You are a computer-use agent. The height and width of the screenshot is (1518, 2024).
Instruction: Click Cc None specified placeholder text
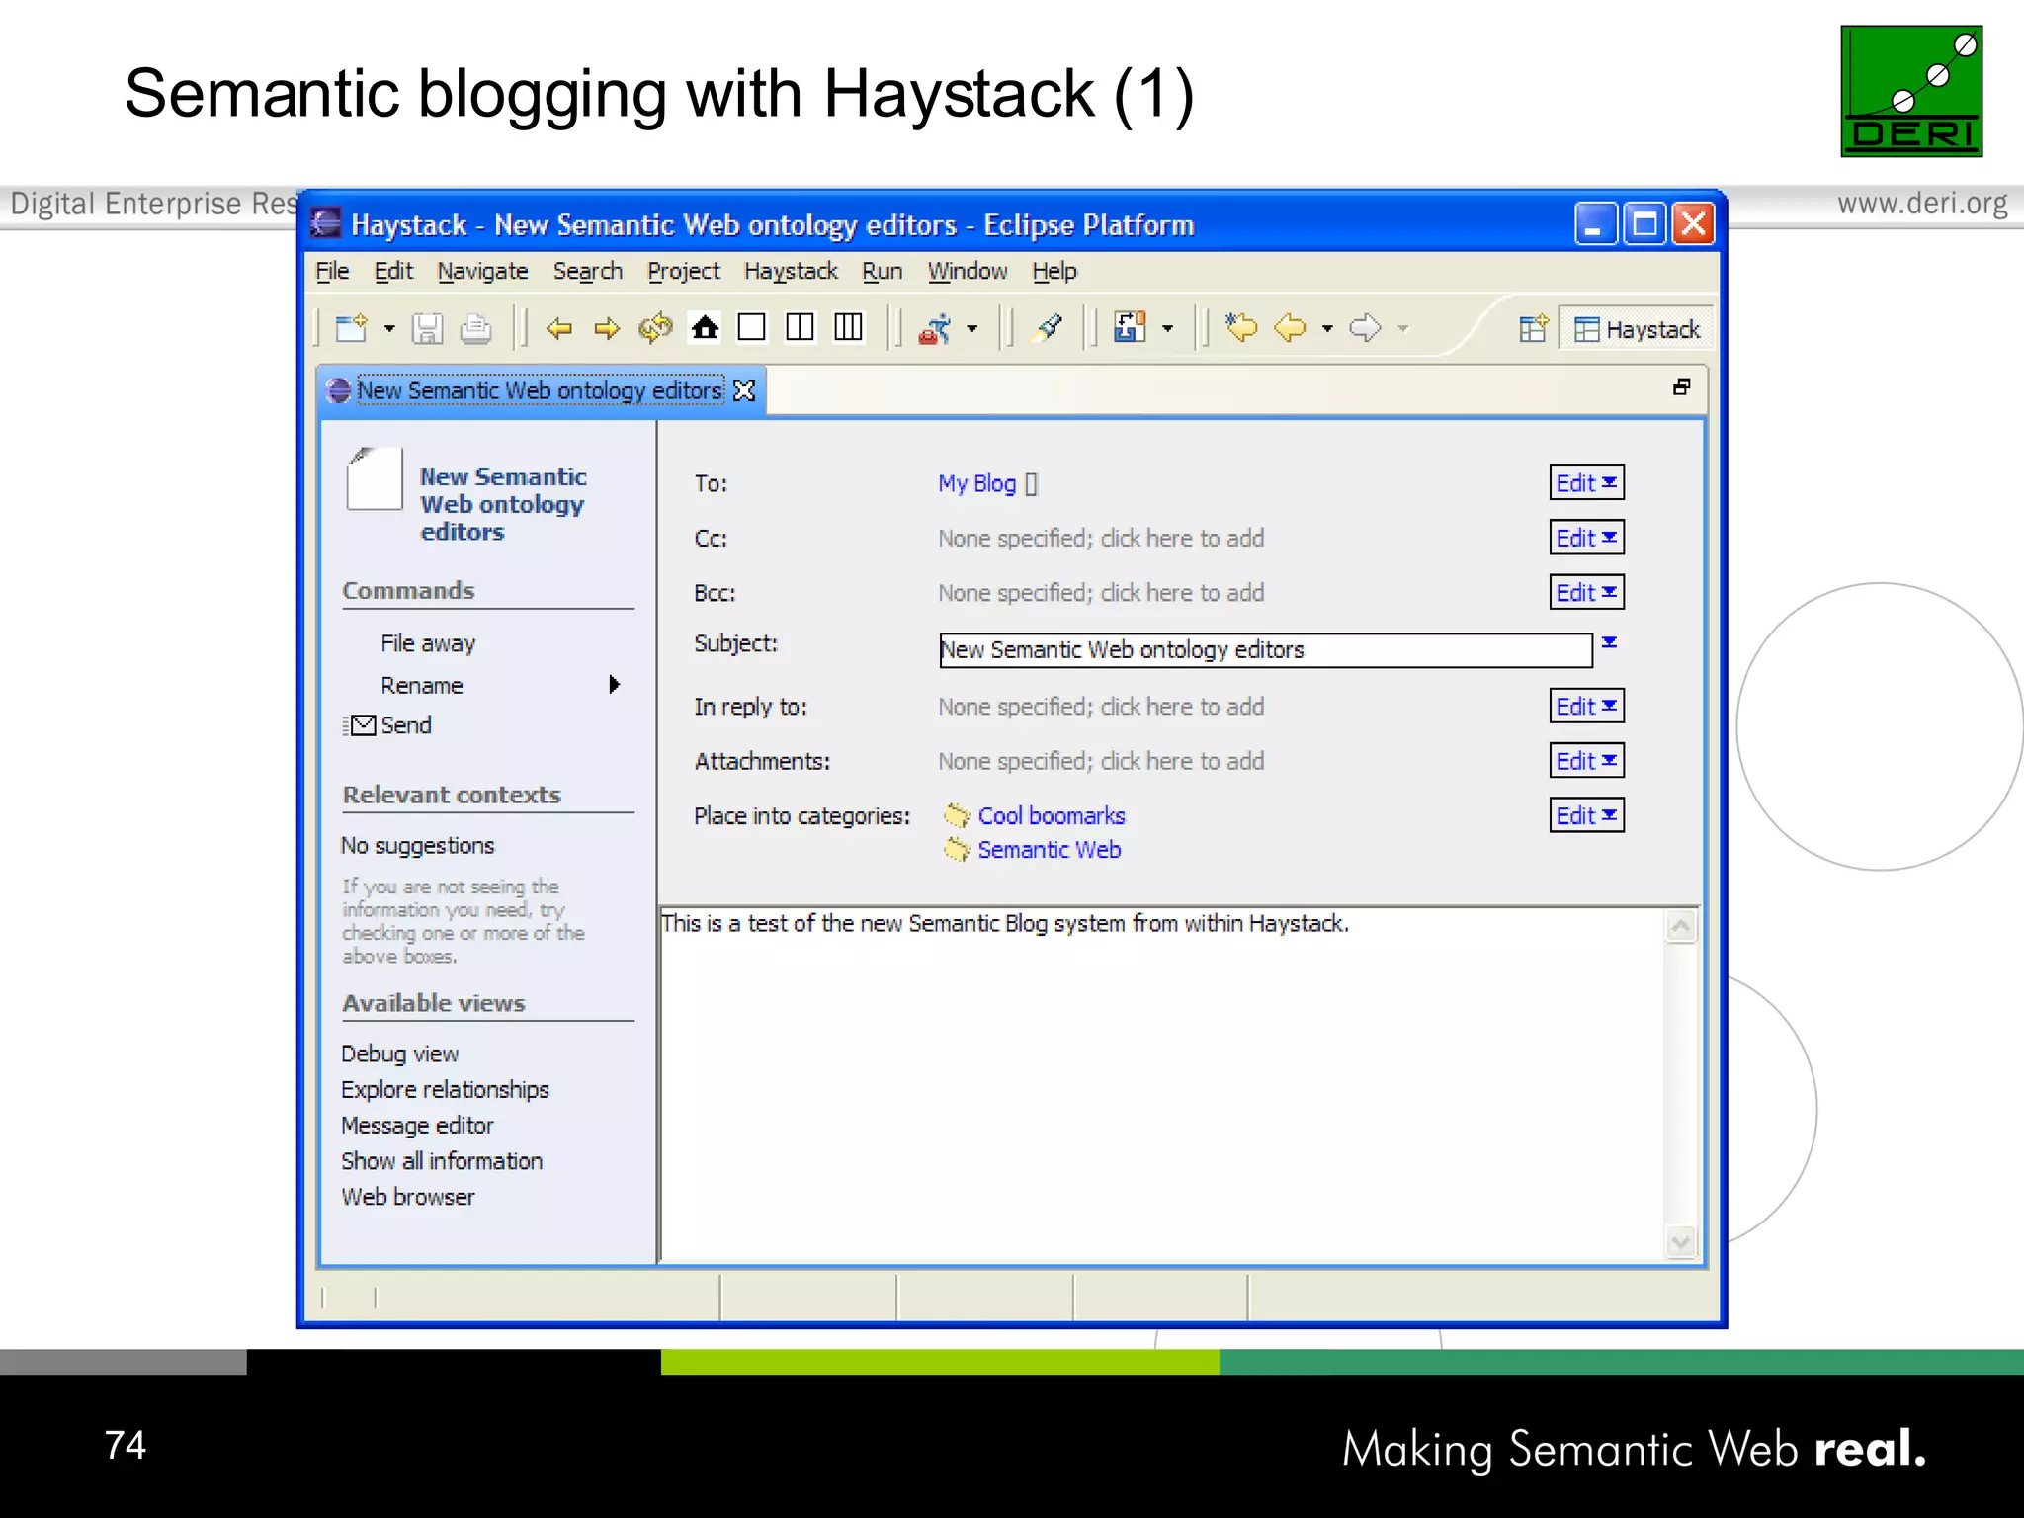click(x=1101, y=538)
